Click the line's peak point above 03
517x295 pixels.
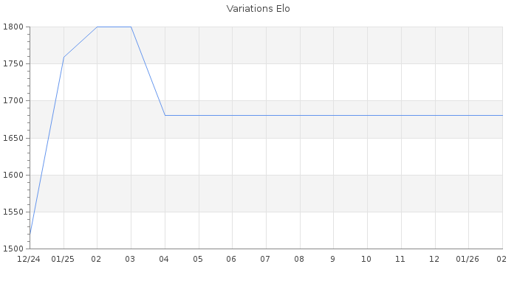tap(131, 27)
